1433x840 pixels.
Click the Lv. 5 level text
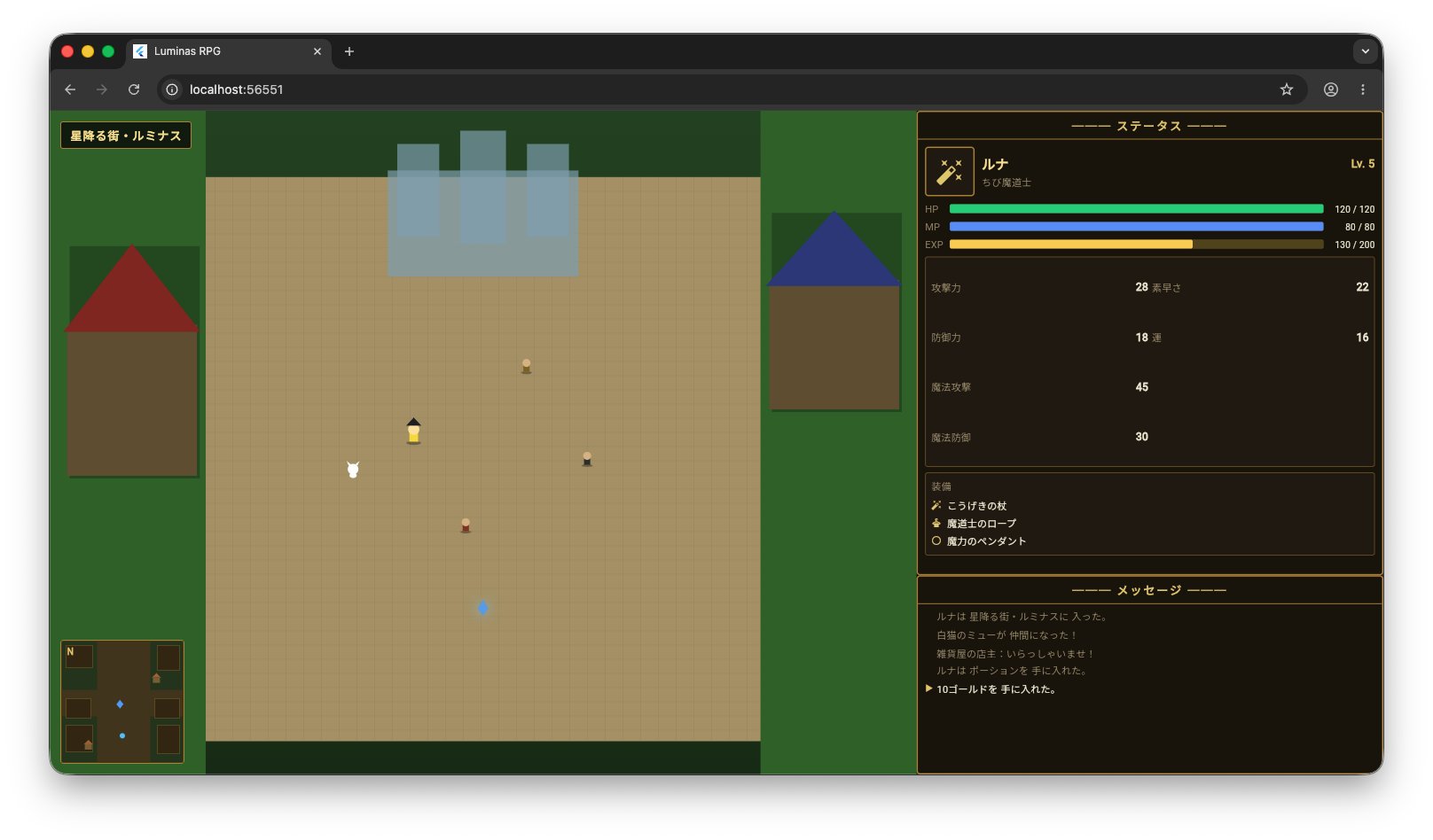pyautogui.click(x=1363, y=164)
